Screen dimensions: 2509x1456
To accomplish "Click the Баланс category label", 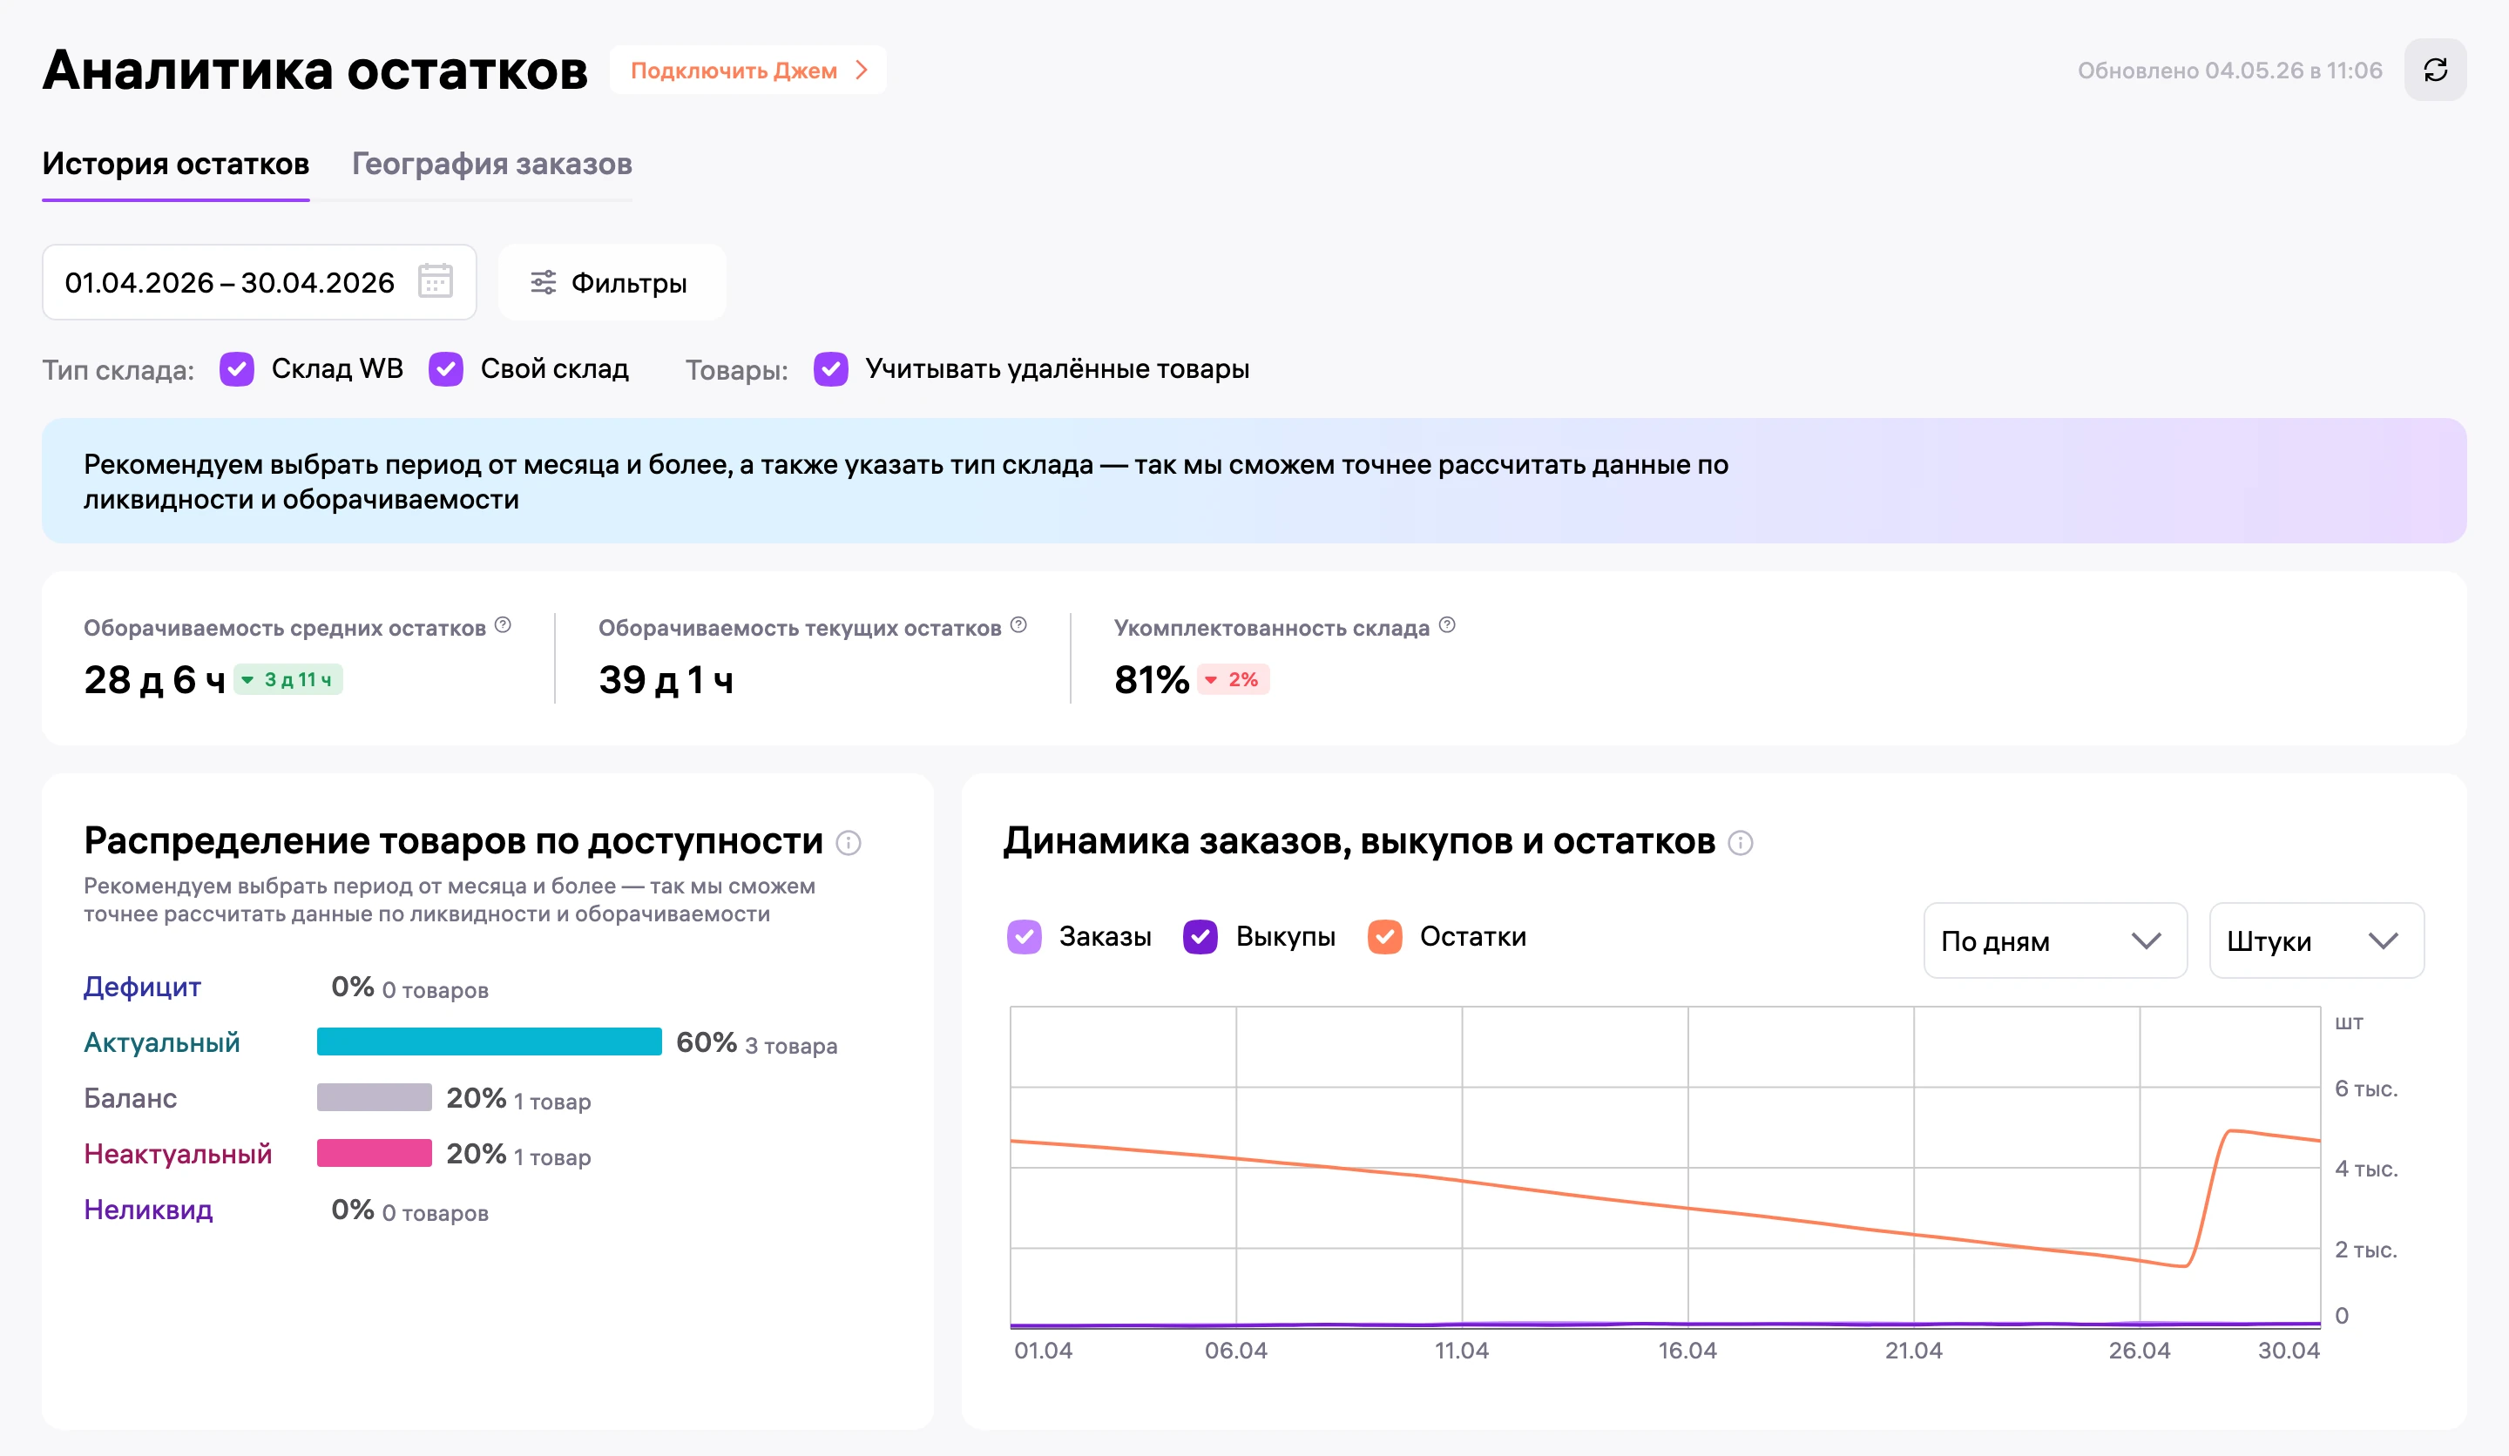I will 131,1099.
